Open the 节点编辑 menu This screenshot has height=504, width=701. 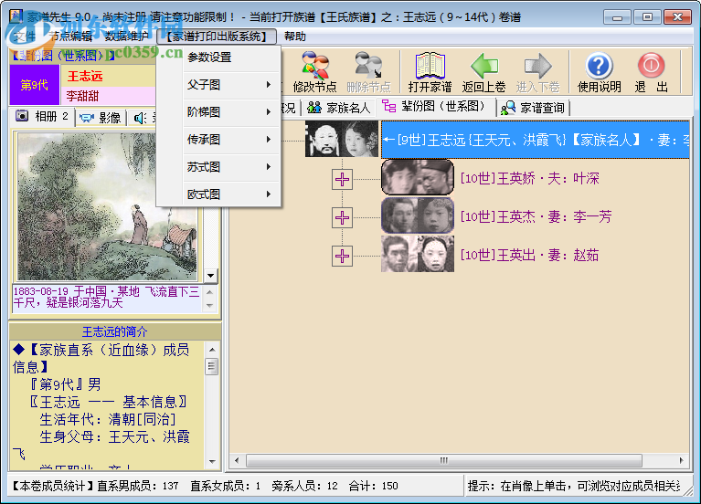(71, 37)
